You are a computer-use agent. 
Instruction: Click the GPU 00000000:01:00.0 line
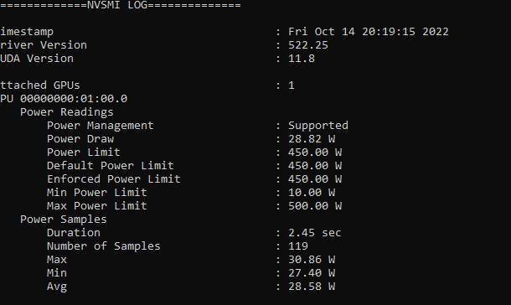pos(64,98)
